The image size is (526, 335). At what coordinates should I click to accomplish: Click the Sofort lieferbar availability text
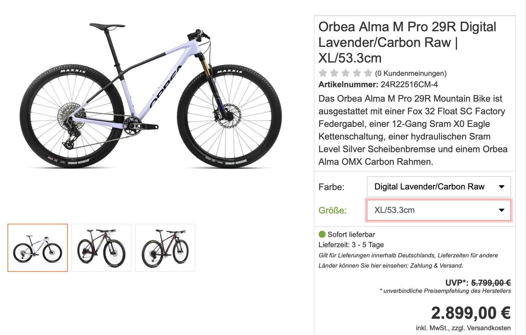click(351, 235)
